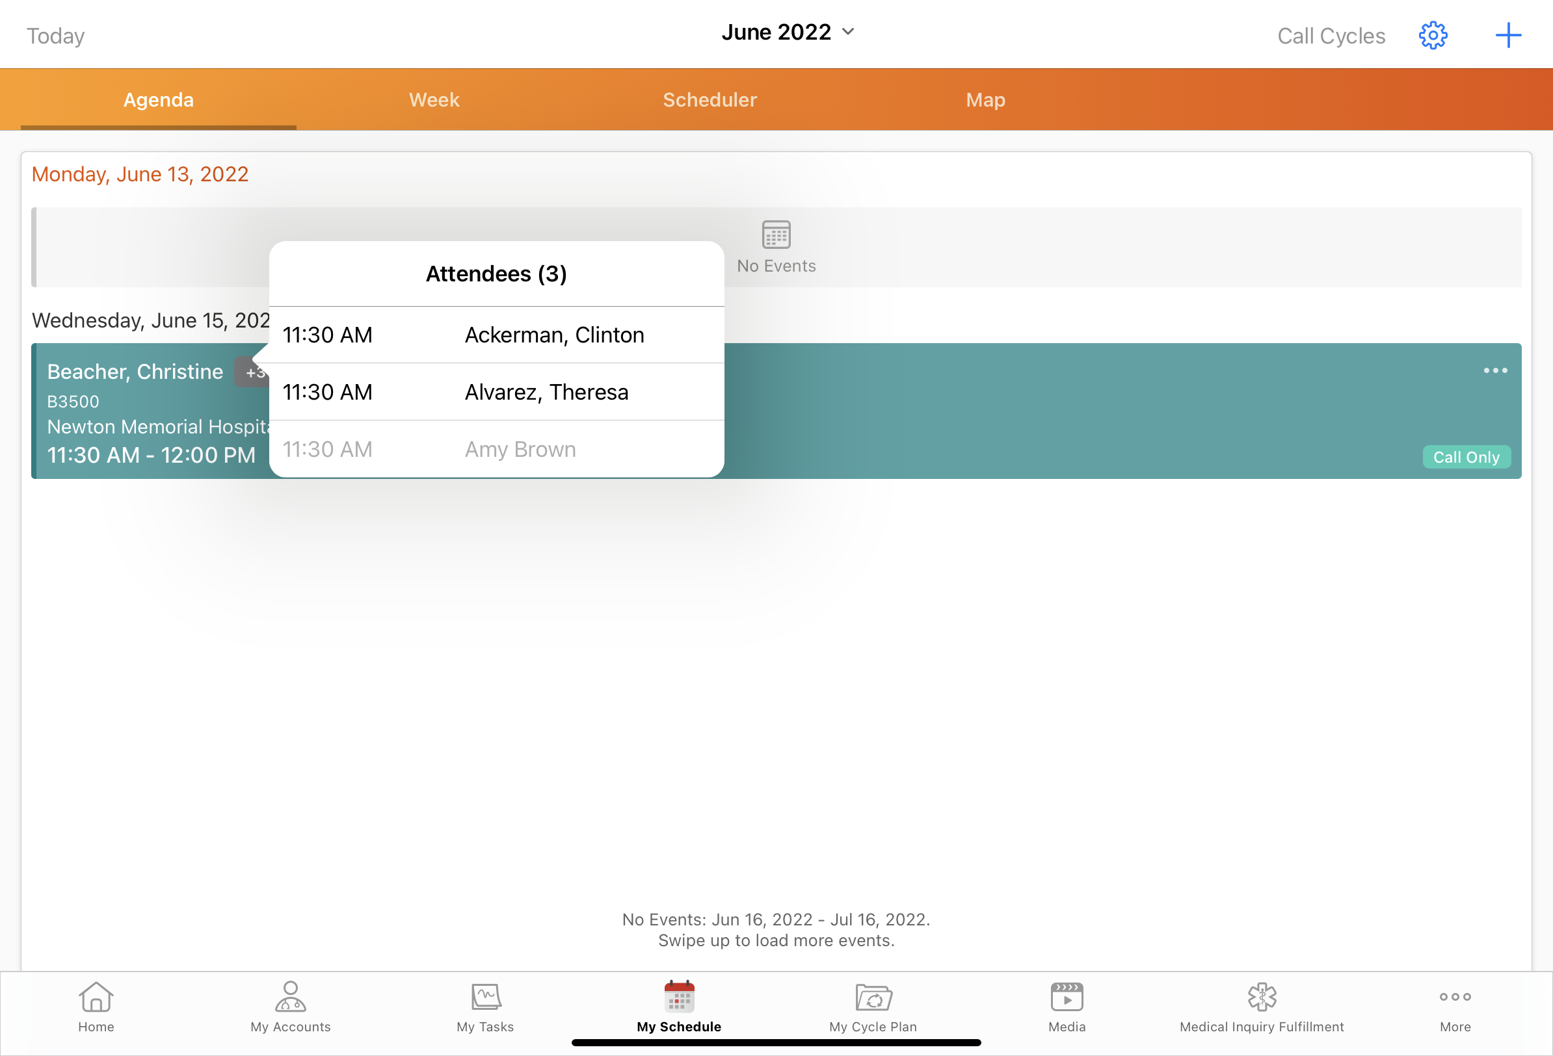Jump to Today
1553x1056 pixels.
coord(56,35)
